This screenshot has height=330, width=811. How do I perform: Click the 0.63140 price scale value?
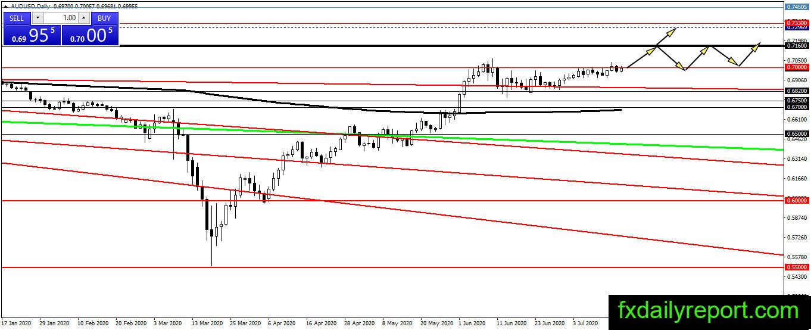tap(797, 159)
